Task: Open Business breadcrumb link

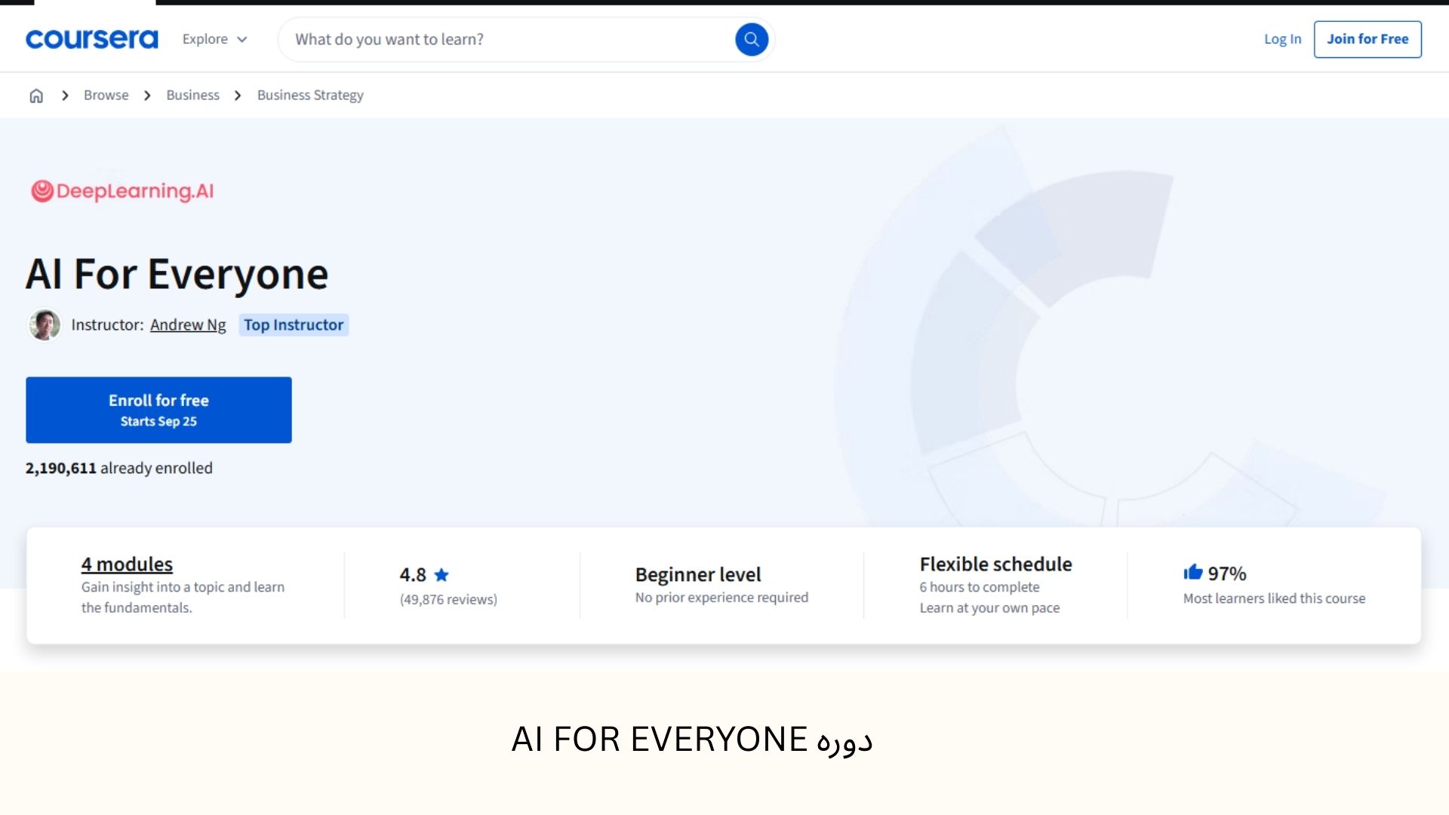Action: 192,95
